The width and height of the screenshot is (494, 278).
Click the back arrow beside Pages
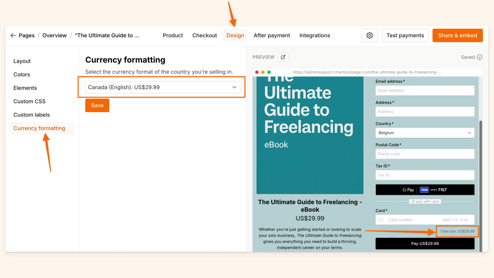13,35
